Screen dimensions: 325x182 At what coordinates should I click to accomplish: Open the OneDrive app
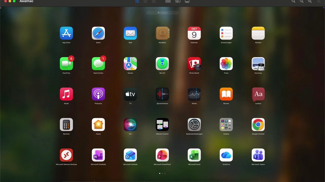(226, 155)
